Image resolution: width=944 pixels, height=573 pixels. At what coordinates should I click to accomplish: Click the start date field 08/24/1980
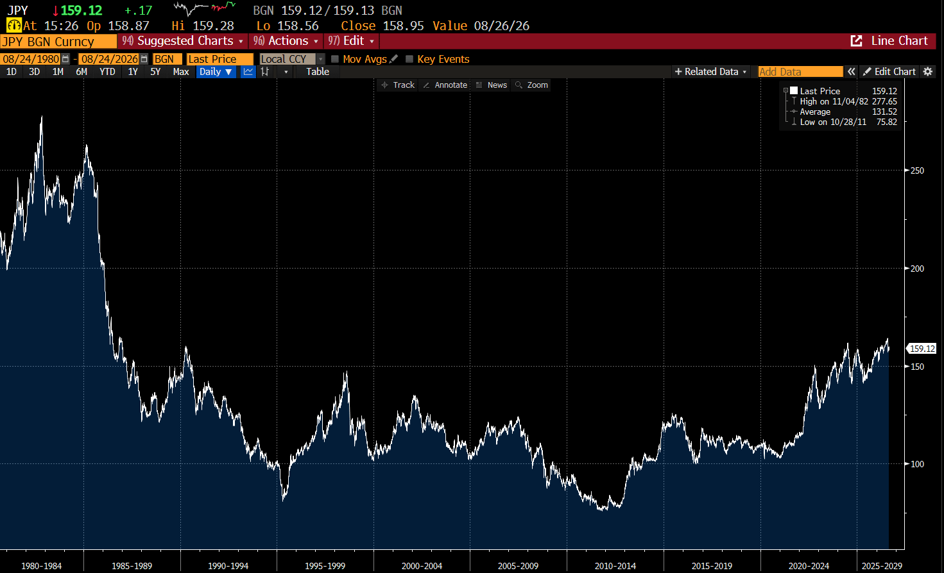coord(31,59)
